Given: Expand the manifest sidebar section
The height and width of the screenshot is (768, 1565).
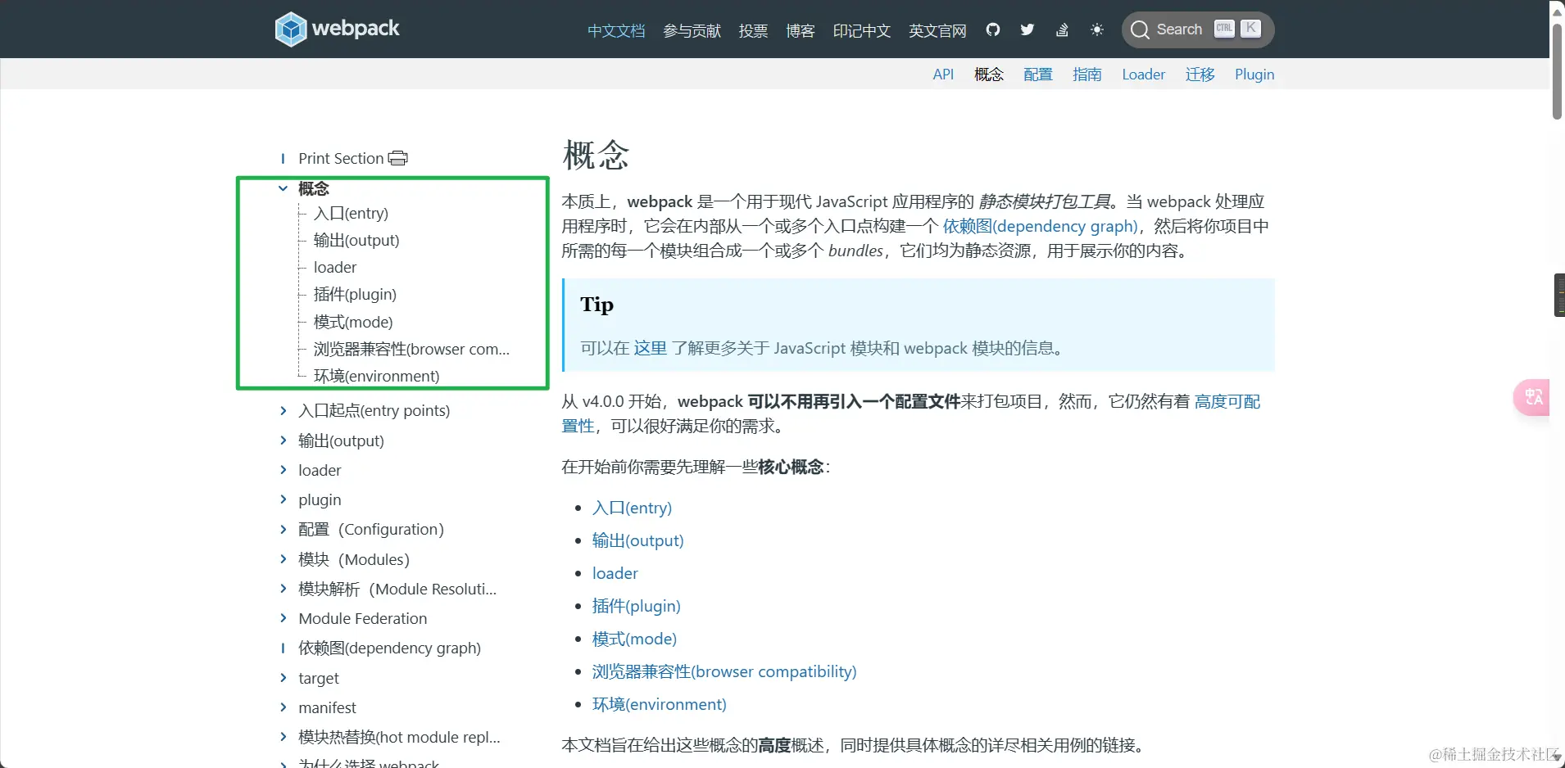Looking at the screenshot, I should click(x=283, y=707).
